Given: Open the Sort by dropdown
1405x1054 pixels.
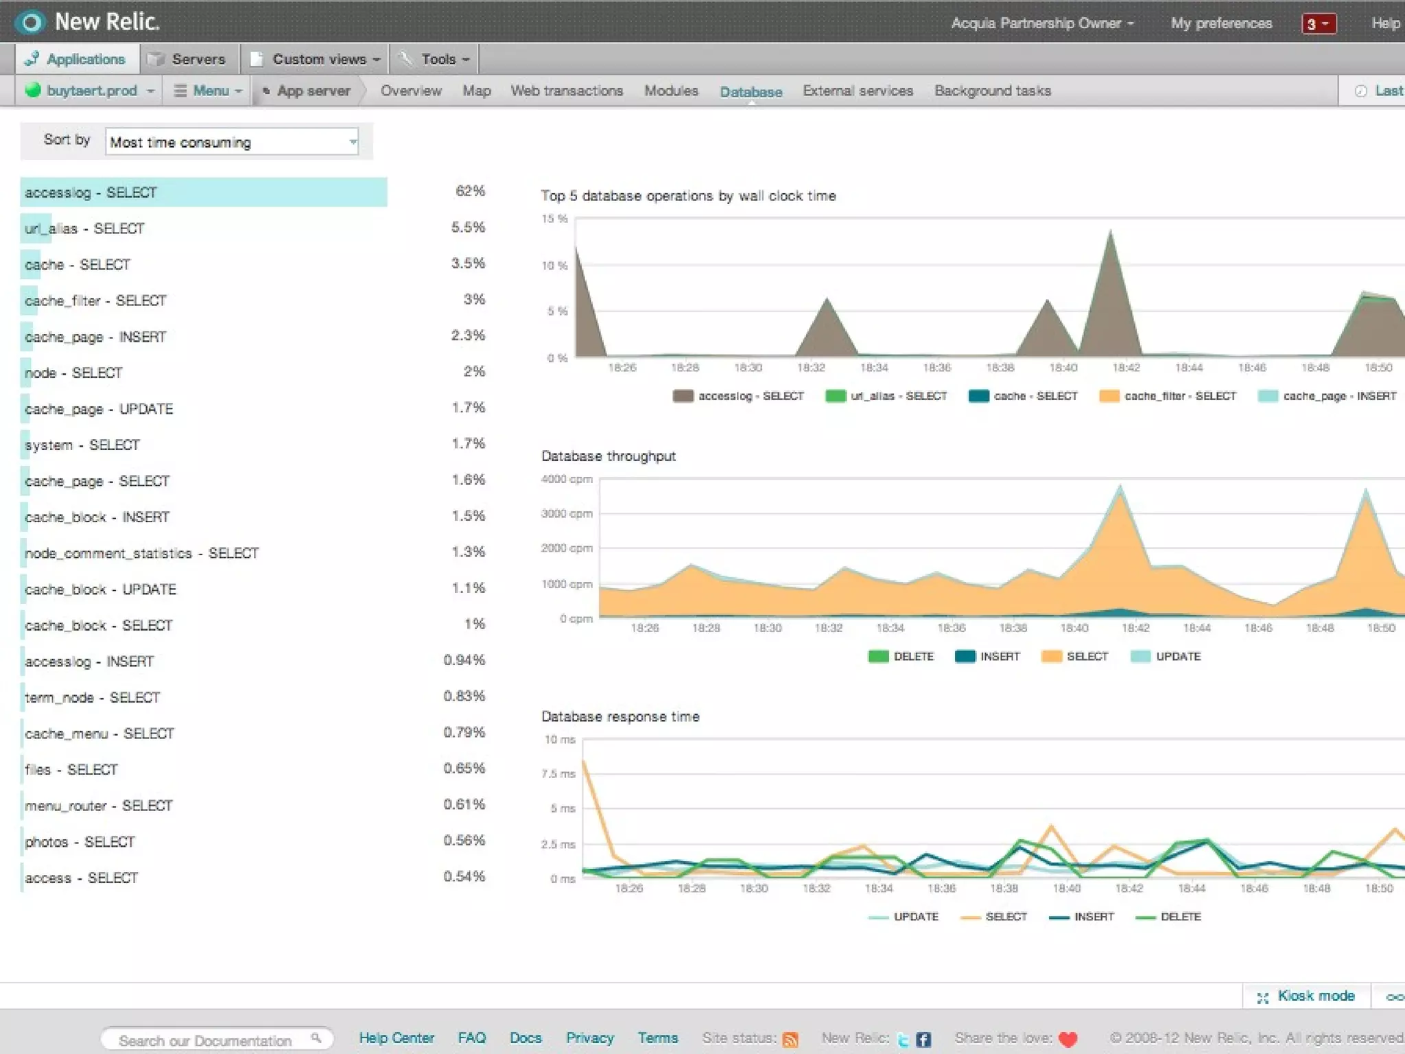Looking at the screenshot, I should click(x=232, y=142).
